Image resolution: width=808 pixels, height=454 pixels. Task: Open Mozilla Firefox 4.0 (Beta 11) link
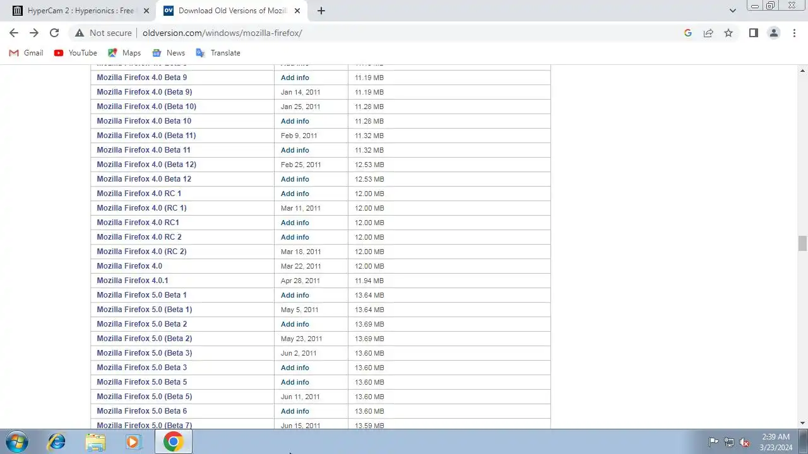(146, 136)
